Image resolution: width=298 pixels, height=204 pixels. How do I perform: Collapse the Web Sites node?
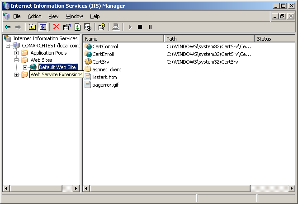point(17,60)
